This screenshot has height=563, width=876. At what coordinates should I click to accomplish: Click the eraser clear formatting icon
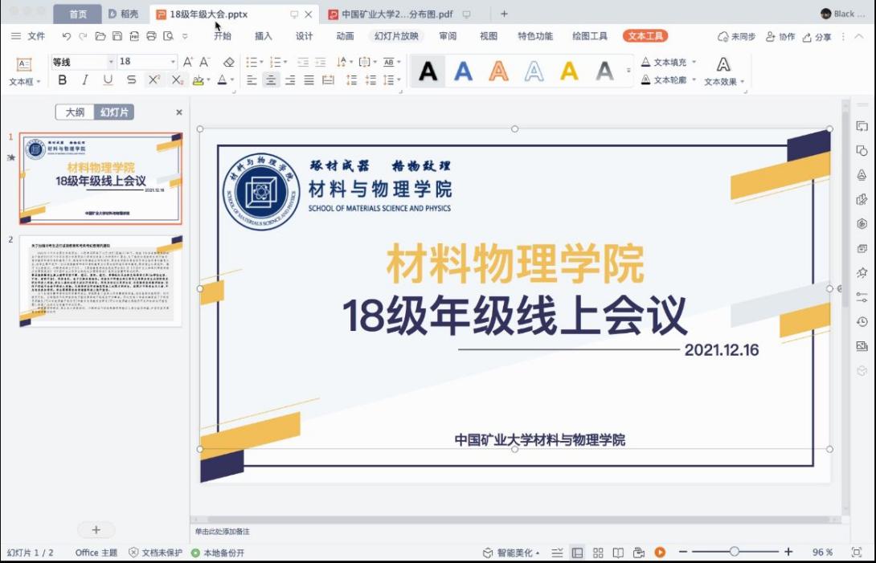pyautogui.click(x=228, y=62)
